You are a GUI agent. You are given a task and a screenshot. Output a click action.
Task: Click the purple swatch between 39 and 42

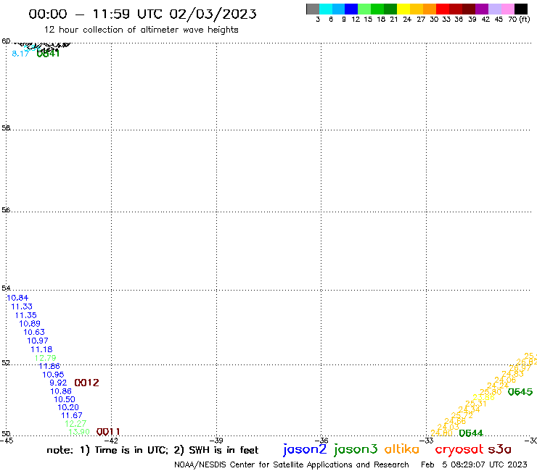coord(482,9)
